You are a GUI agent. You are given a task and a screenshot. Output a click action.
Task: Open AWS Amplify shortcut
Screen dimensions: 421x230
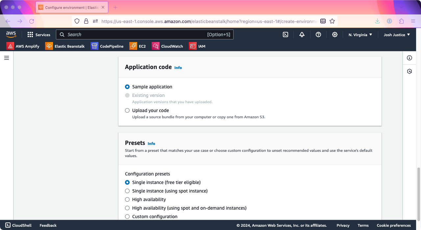[x=23, y=46]
